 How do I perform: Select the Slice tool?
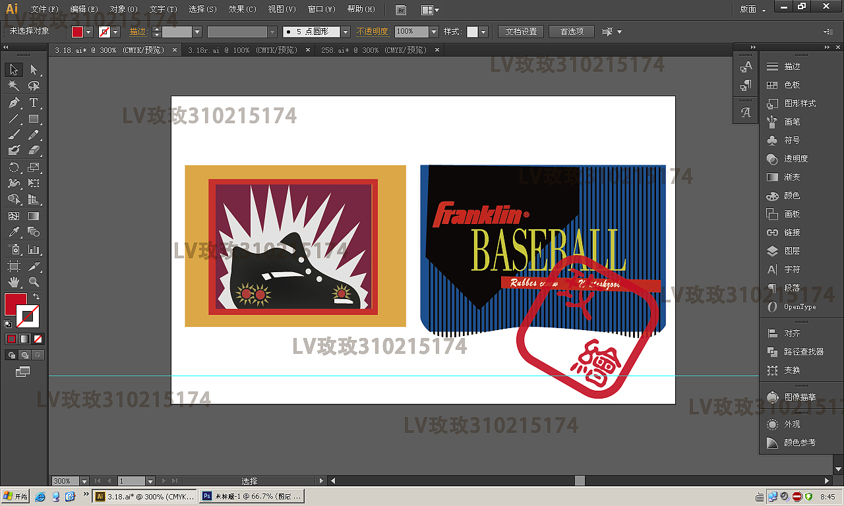tap(34, 266)
